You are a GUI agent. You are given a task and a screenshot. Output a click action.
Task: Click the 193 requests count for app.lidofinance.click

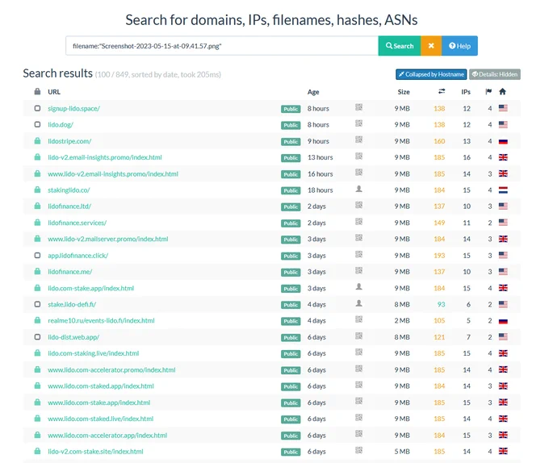pos(439,256)
